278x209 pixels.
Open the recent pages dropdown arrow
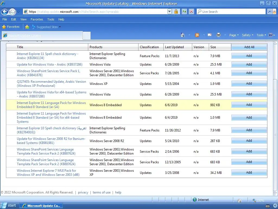[18, 12]
